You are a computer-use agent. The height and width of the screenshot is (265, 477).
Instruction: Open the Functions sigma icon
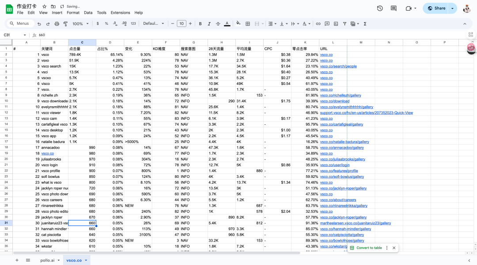365,24
